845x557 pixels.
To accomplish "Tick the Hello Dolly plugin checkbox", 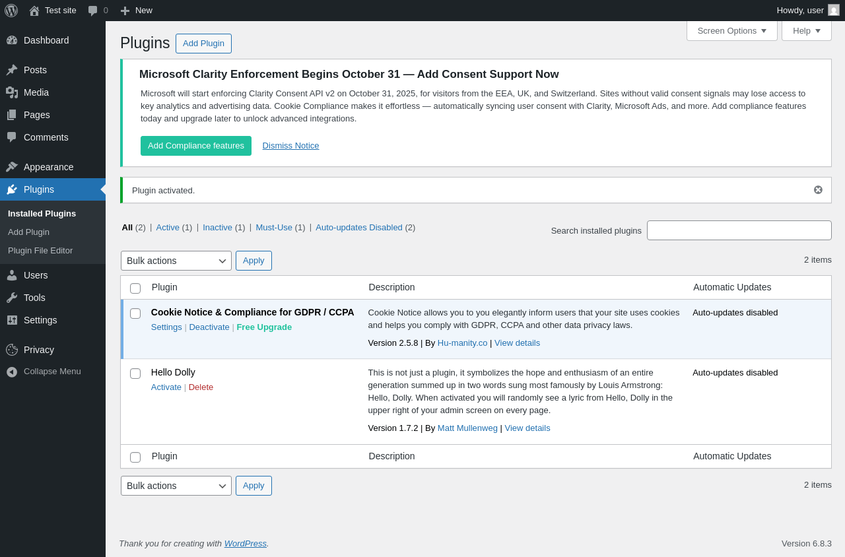I will coord(135,374).
